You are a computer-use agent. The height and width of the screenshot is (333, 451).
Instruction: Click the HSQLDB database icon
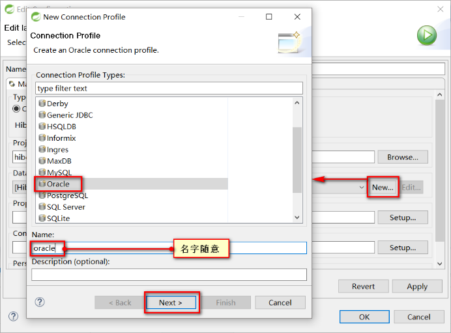click(x=42, y=126)
